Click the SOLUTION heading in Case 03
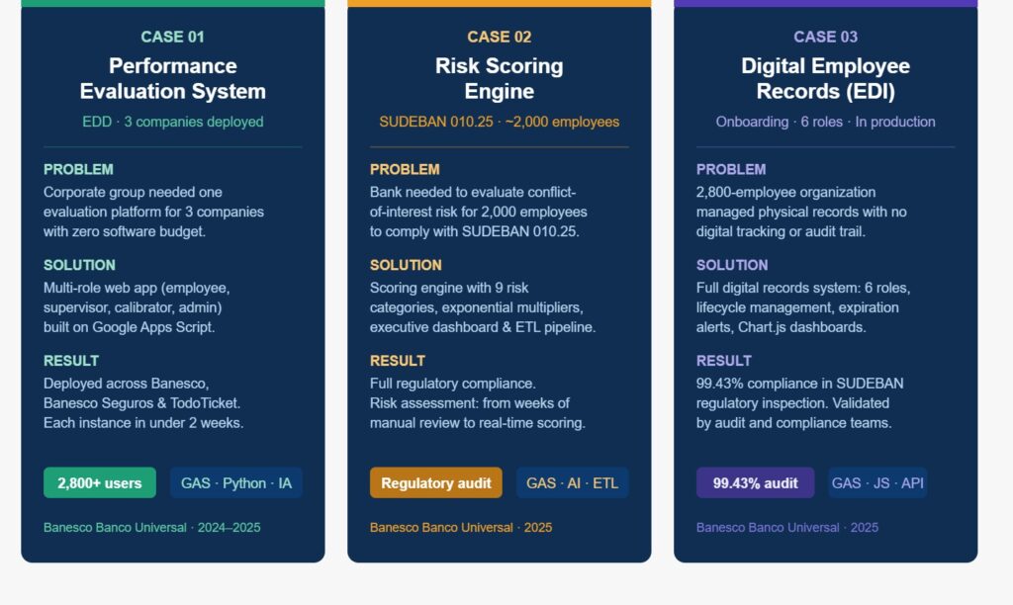Screen dimensions: 1013x605 (732, 265)
